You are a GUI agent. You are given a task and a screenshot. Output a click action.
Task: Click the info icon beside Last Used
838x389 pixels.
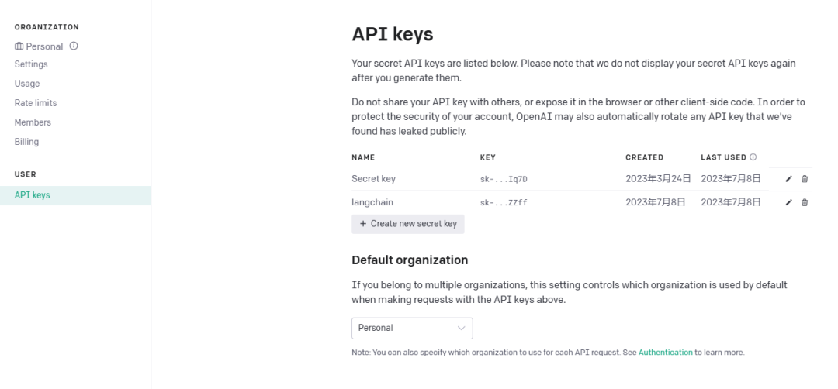coord(753,157)
